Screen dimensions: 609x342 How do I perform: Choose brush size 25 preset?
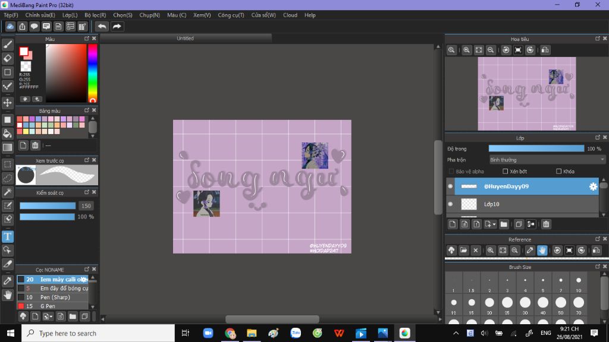pyautogui.click(x=507, y=306)
